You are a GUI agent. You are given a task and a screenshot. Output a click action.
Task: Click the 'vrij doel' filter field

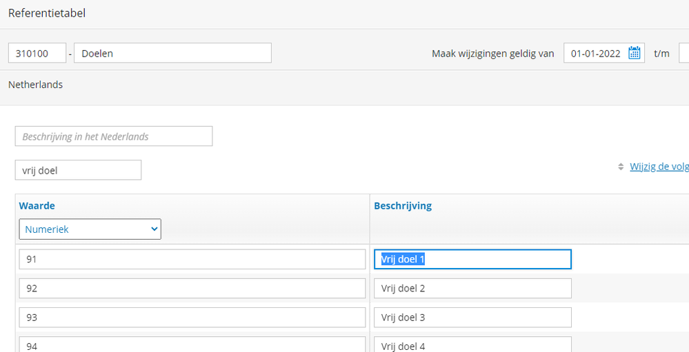78,170
